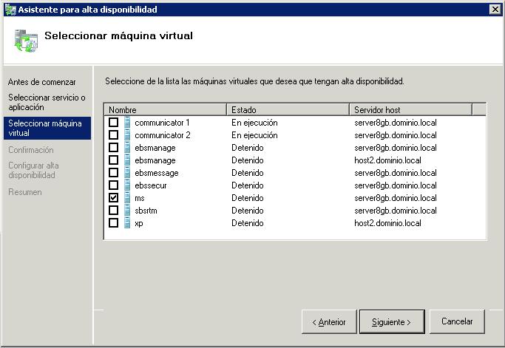Check the ebssecur checkbox
505x348 pixels.
tap(113, 185)
